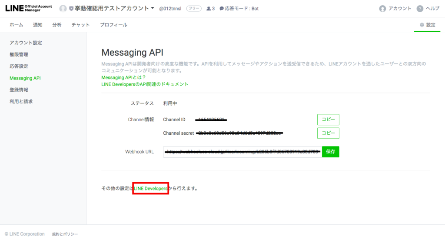The width and height of the screenshot is (445, 243).
Task: Select Messaging API in the sidebar
Action: 25,78
